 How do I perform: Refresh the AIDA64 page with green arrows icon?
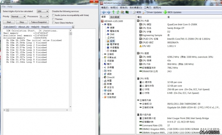click(x=118, y=12)
